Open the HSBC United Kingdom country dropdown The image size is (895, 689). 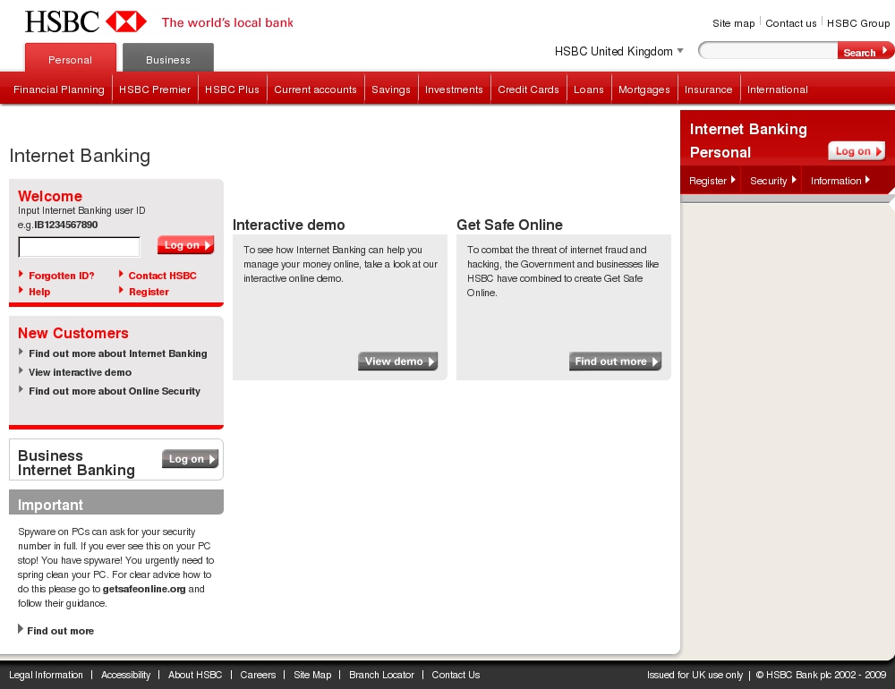618,51
